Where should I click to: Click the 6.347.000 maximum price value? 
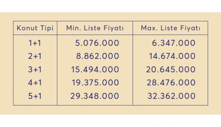tap(173, 43)
